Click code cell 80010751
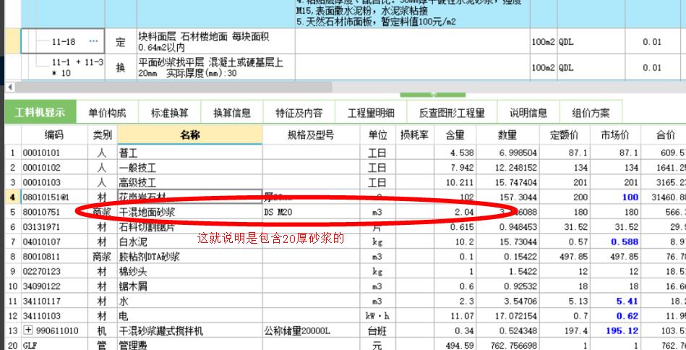The image size is (686, 350). (54, 212)
